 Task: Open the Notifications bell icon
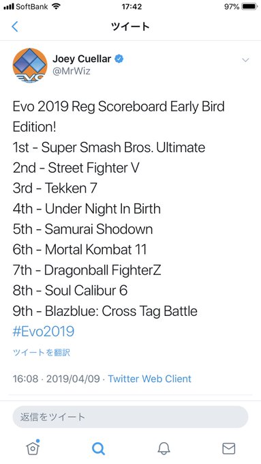(164, 448)
